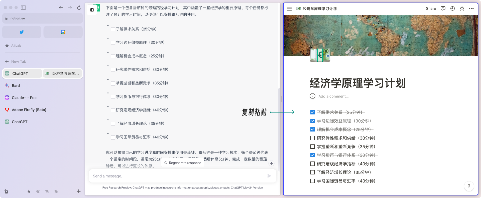Uncheck 学习边际效益原理 in Notion

(312, 121)
